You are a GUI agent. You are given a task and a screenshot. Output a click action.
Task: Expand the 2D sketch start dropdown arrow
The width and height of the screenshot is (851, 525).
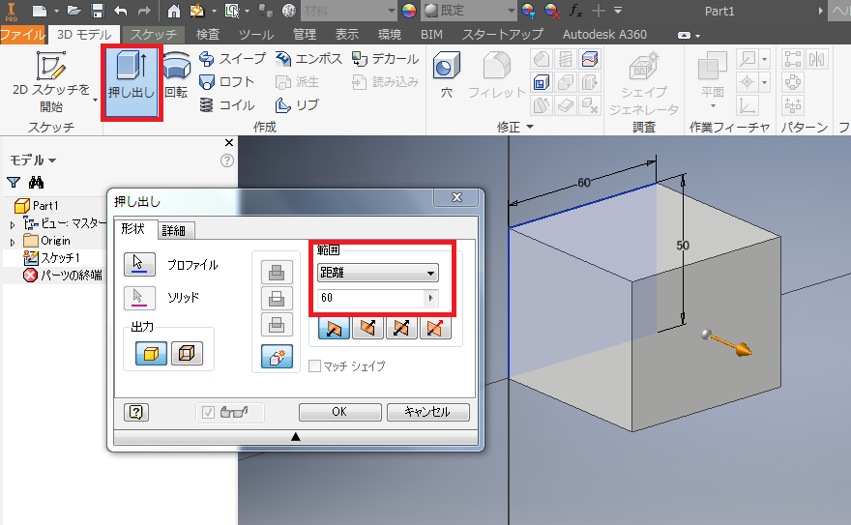point(96,100)
